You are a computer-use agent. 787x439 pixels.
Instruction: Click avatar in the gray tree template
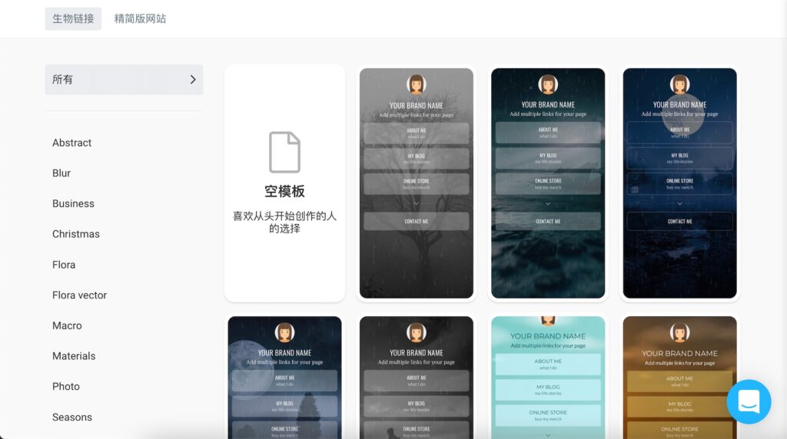coord(416,84)
